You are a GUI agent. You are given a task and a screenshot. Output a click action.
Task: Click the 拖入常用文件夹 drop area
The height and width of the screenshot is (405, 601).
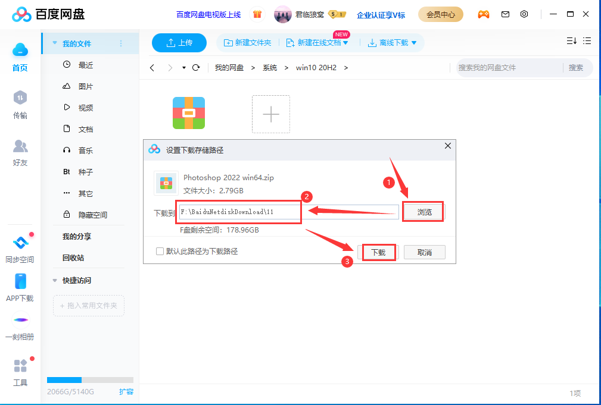[89, 306]
